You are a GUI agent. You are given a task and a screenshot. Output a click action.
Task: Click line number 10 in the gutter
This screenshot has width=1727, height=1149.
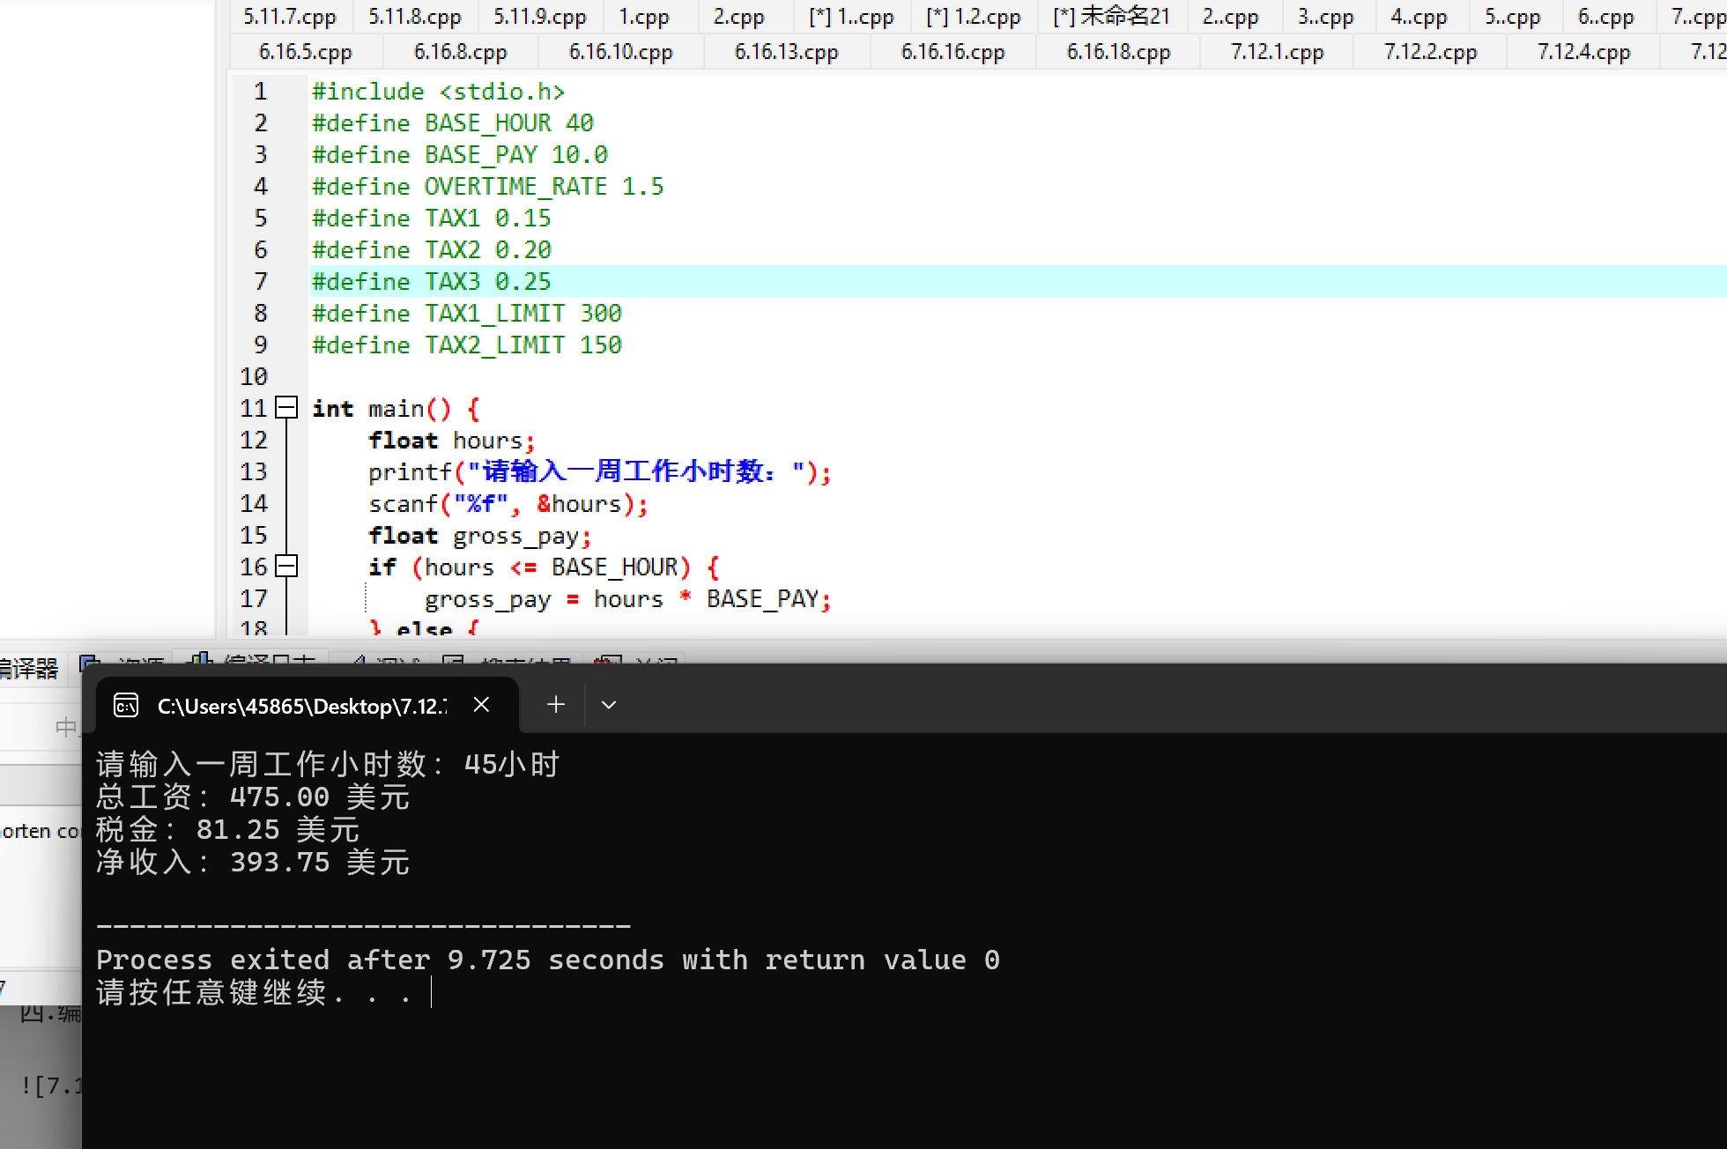point(254,377)
